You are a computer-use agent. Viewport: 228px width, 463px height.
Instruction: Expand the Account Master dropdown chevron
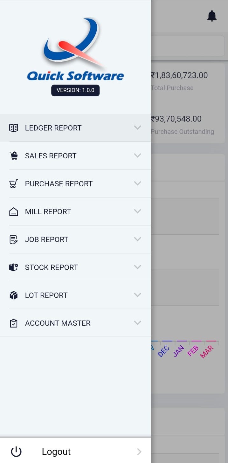[138, 323]
